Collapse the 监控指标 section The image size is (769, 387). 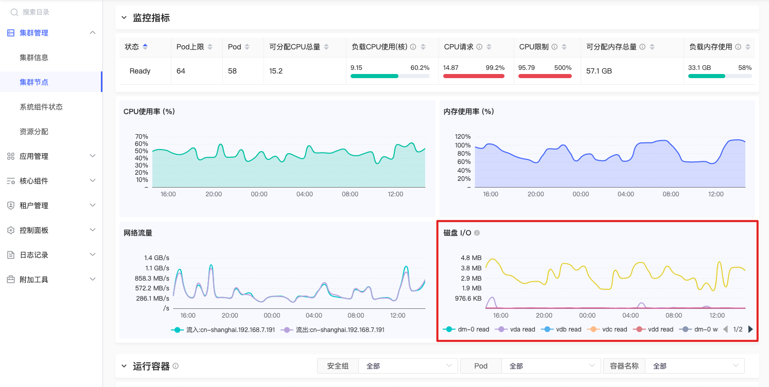pos(124,17)
